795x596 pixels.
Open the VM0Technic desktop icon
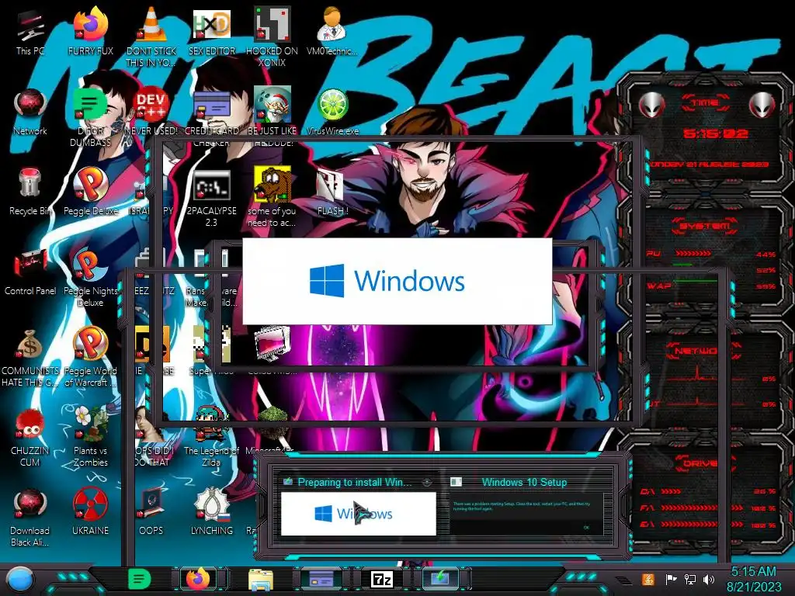pyautogui.click(x=332, y=32)
